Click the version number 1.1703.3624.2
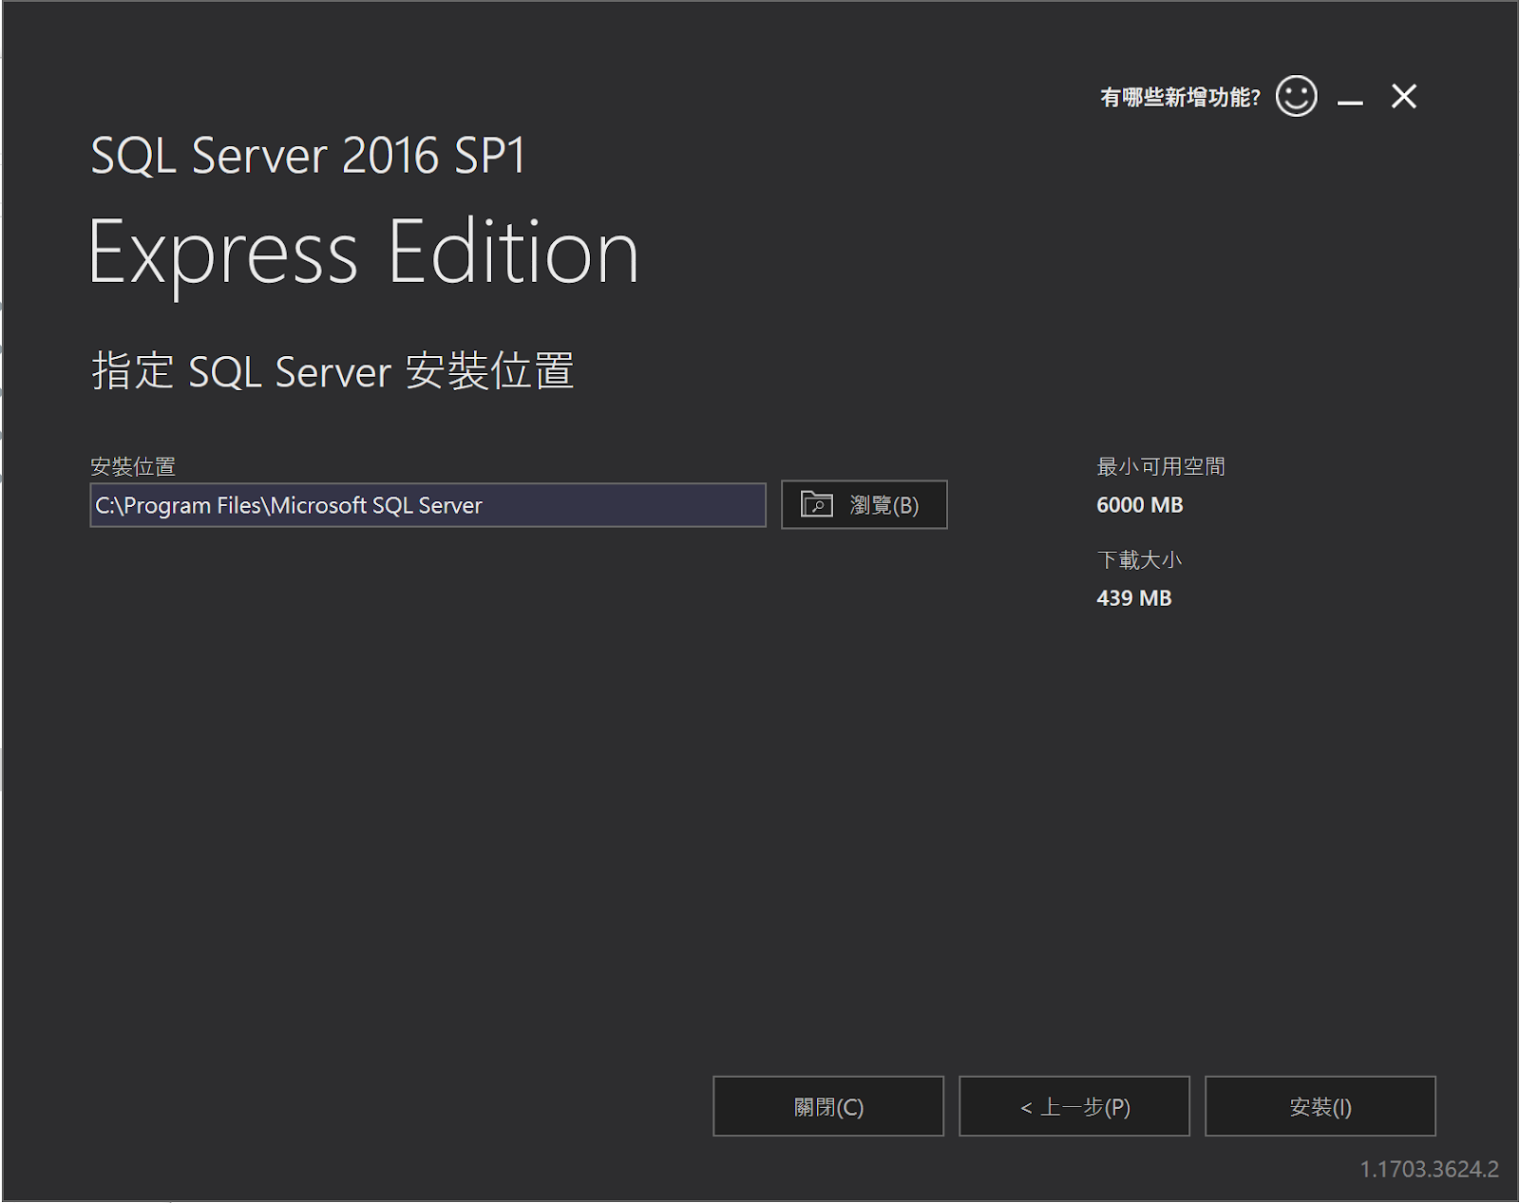Viewport: 1520px width, 1203px height. (x=1429, y=1170)
